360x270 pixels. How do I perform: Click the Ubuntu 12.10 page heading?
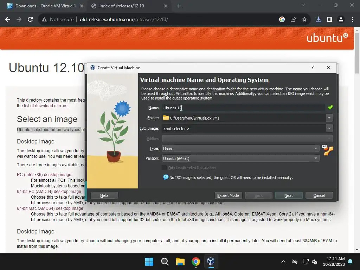point(46,68)
